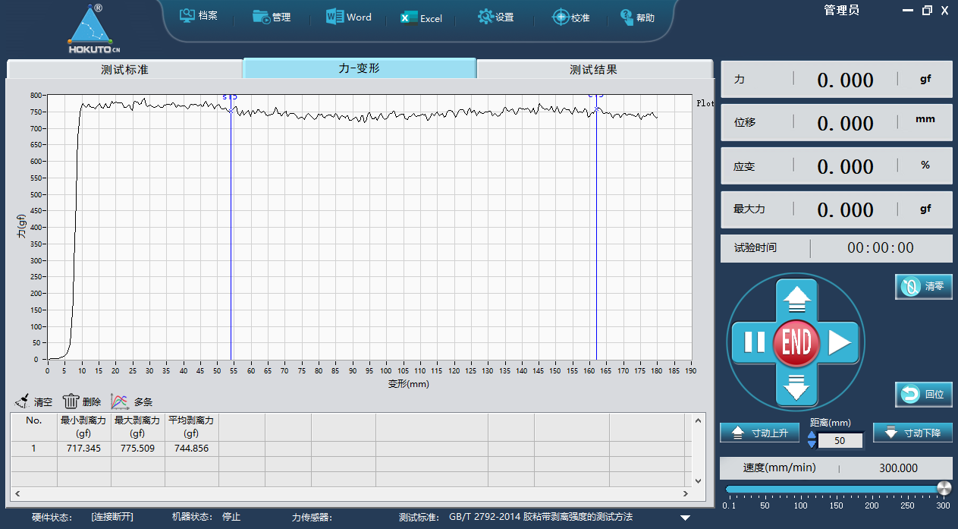
Task: Export report to Word
Action: [335, 17]
